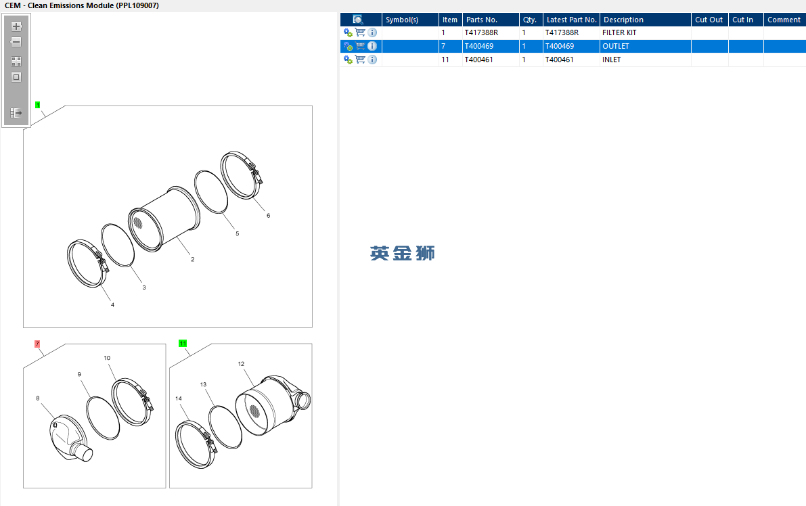Click the FILTER KIT description
The width and height of the screenshot is (806, 506).
[619, 32]
